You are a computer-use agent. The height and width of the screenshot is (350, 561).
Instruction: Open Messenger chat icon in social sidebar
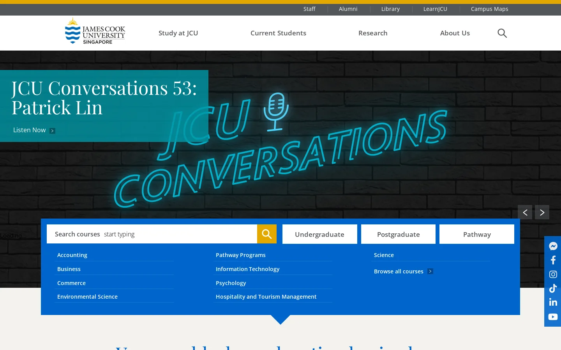(x=553, y=246)
